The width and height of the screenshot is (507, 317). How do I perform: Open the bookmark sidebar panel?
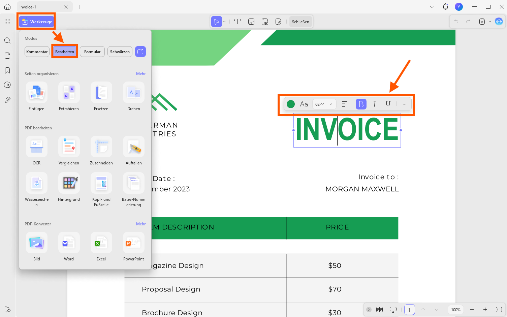tap(7, 70)
